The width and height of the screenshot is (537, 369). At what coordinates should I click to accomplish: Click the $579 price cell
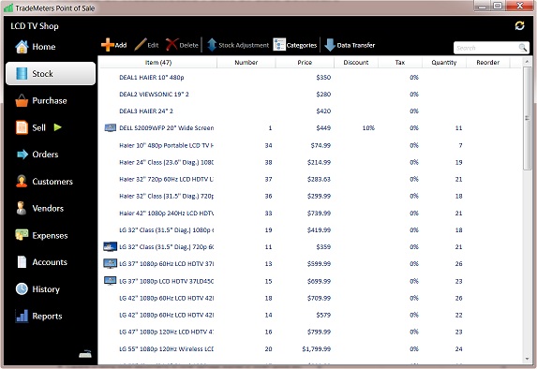323,315
